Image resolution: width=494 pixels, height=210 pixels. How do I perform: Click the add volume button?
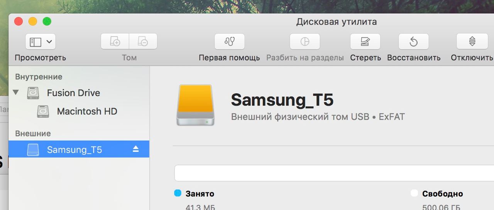coord(115,42)
